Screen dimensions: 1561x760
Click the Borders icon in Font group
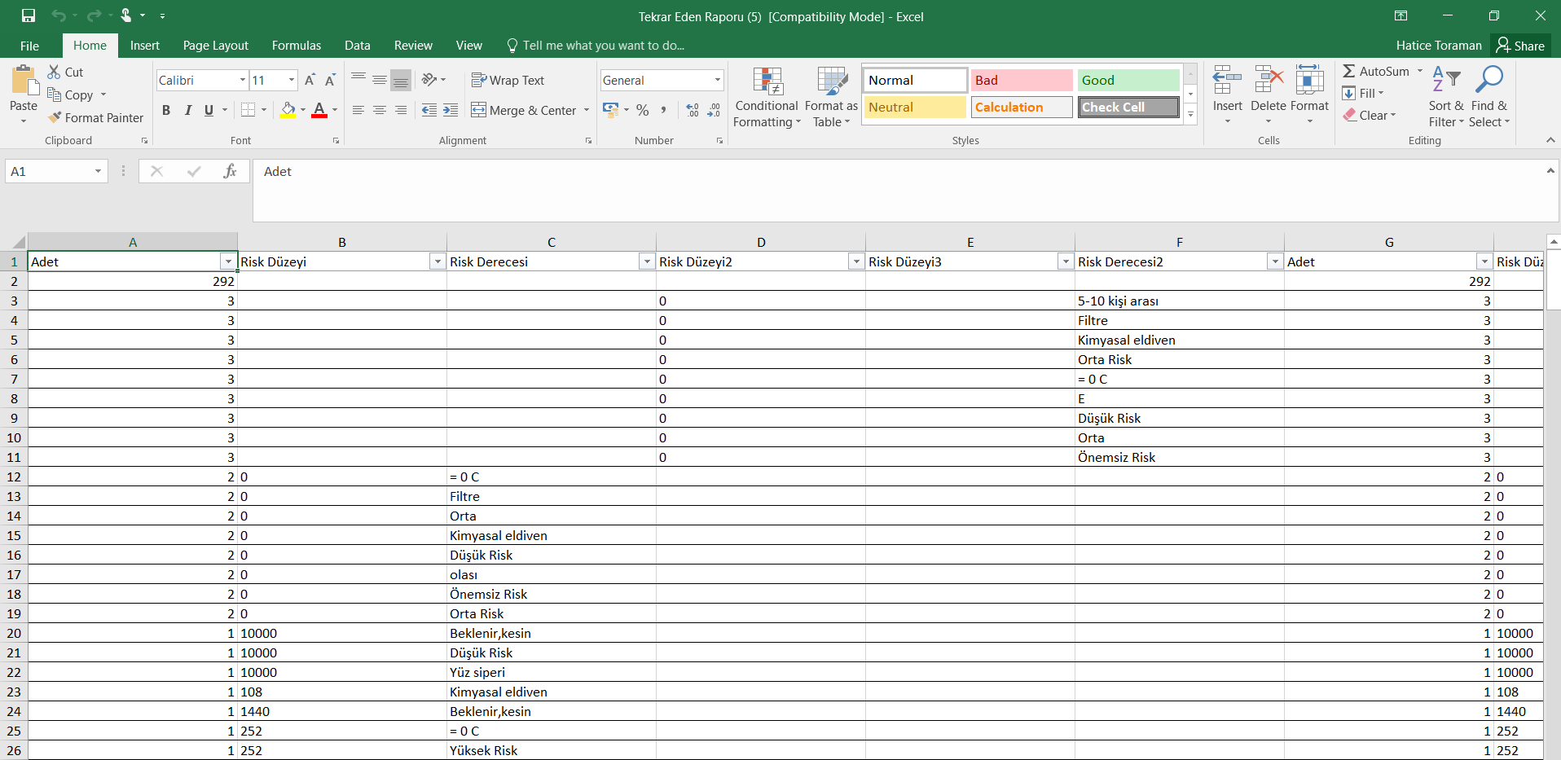coord(248,110)
